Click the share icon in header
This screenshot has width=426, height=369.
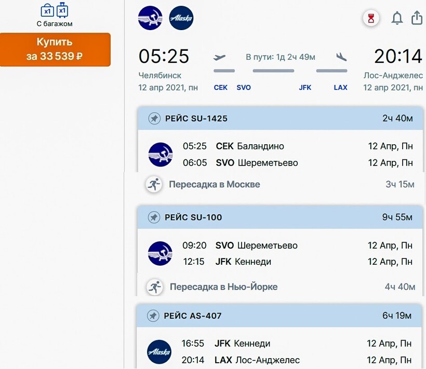coord(417,18)
